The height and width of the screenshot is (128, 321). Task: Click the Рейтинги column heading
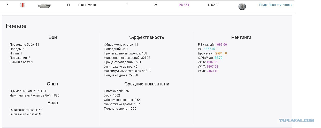click(241, 37)
